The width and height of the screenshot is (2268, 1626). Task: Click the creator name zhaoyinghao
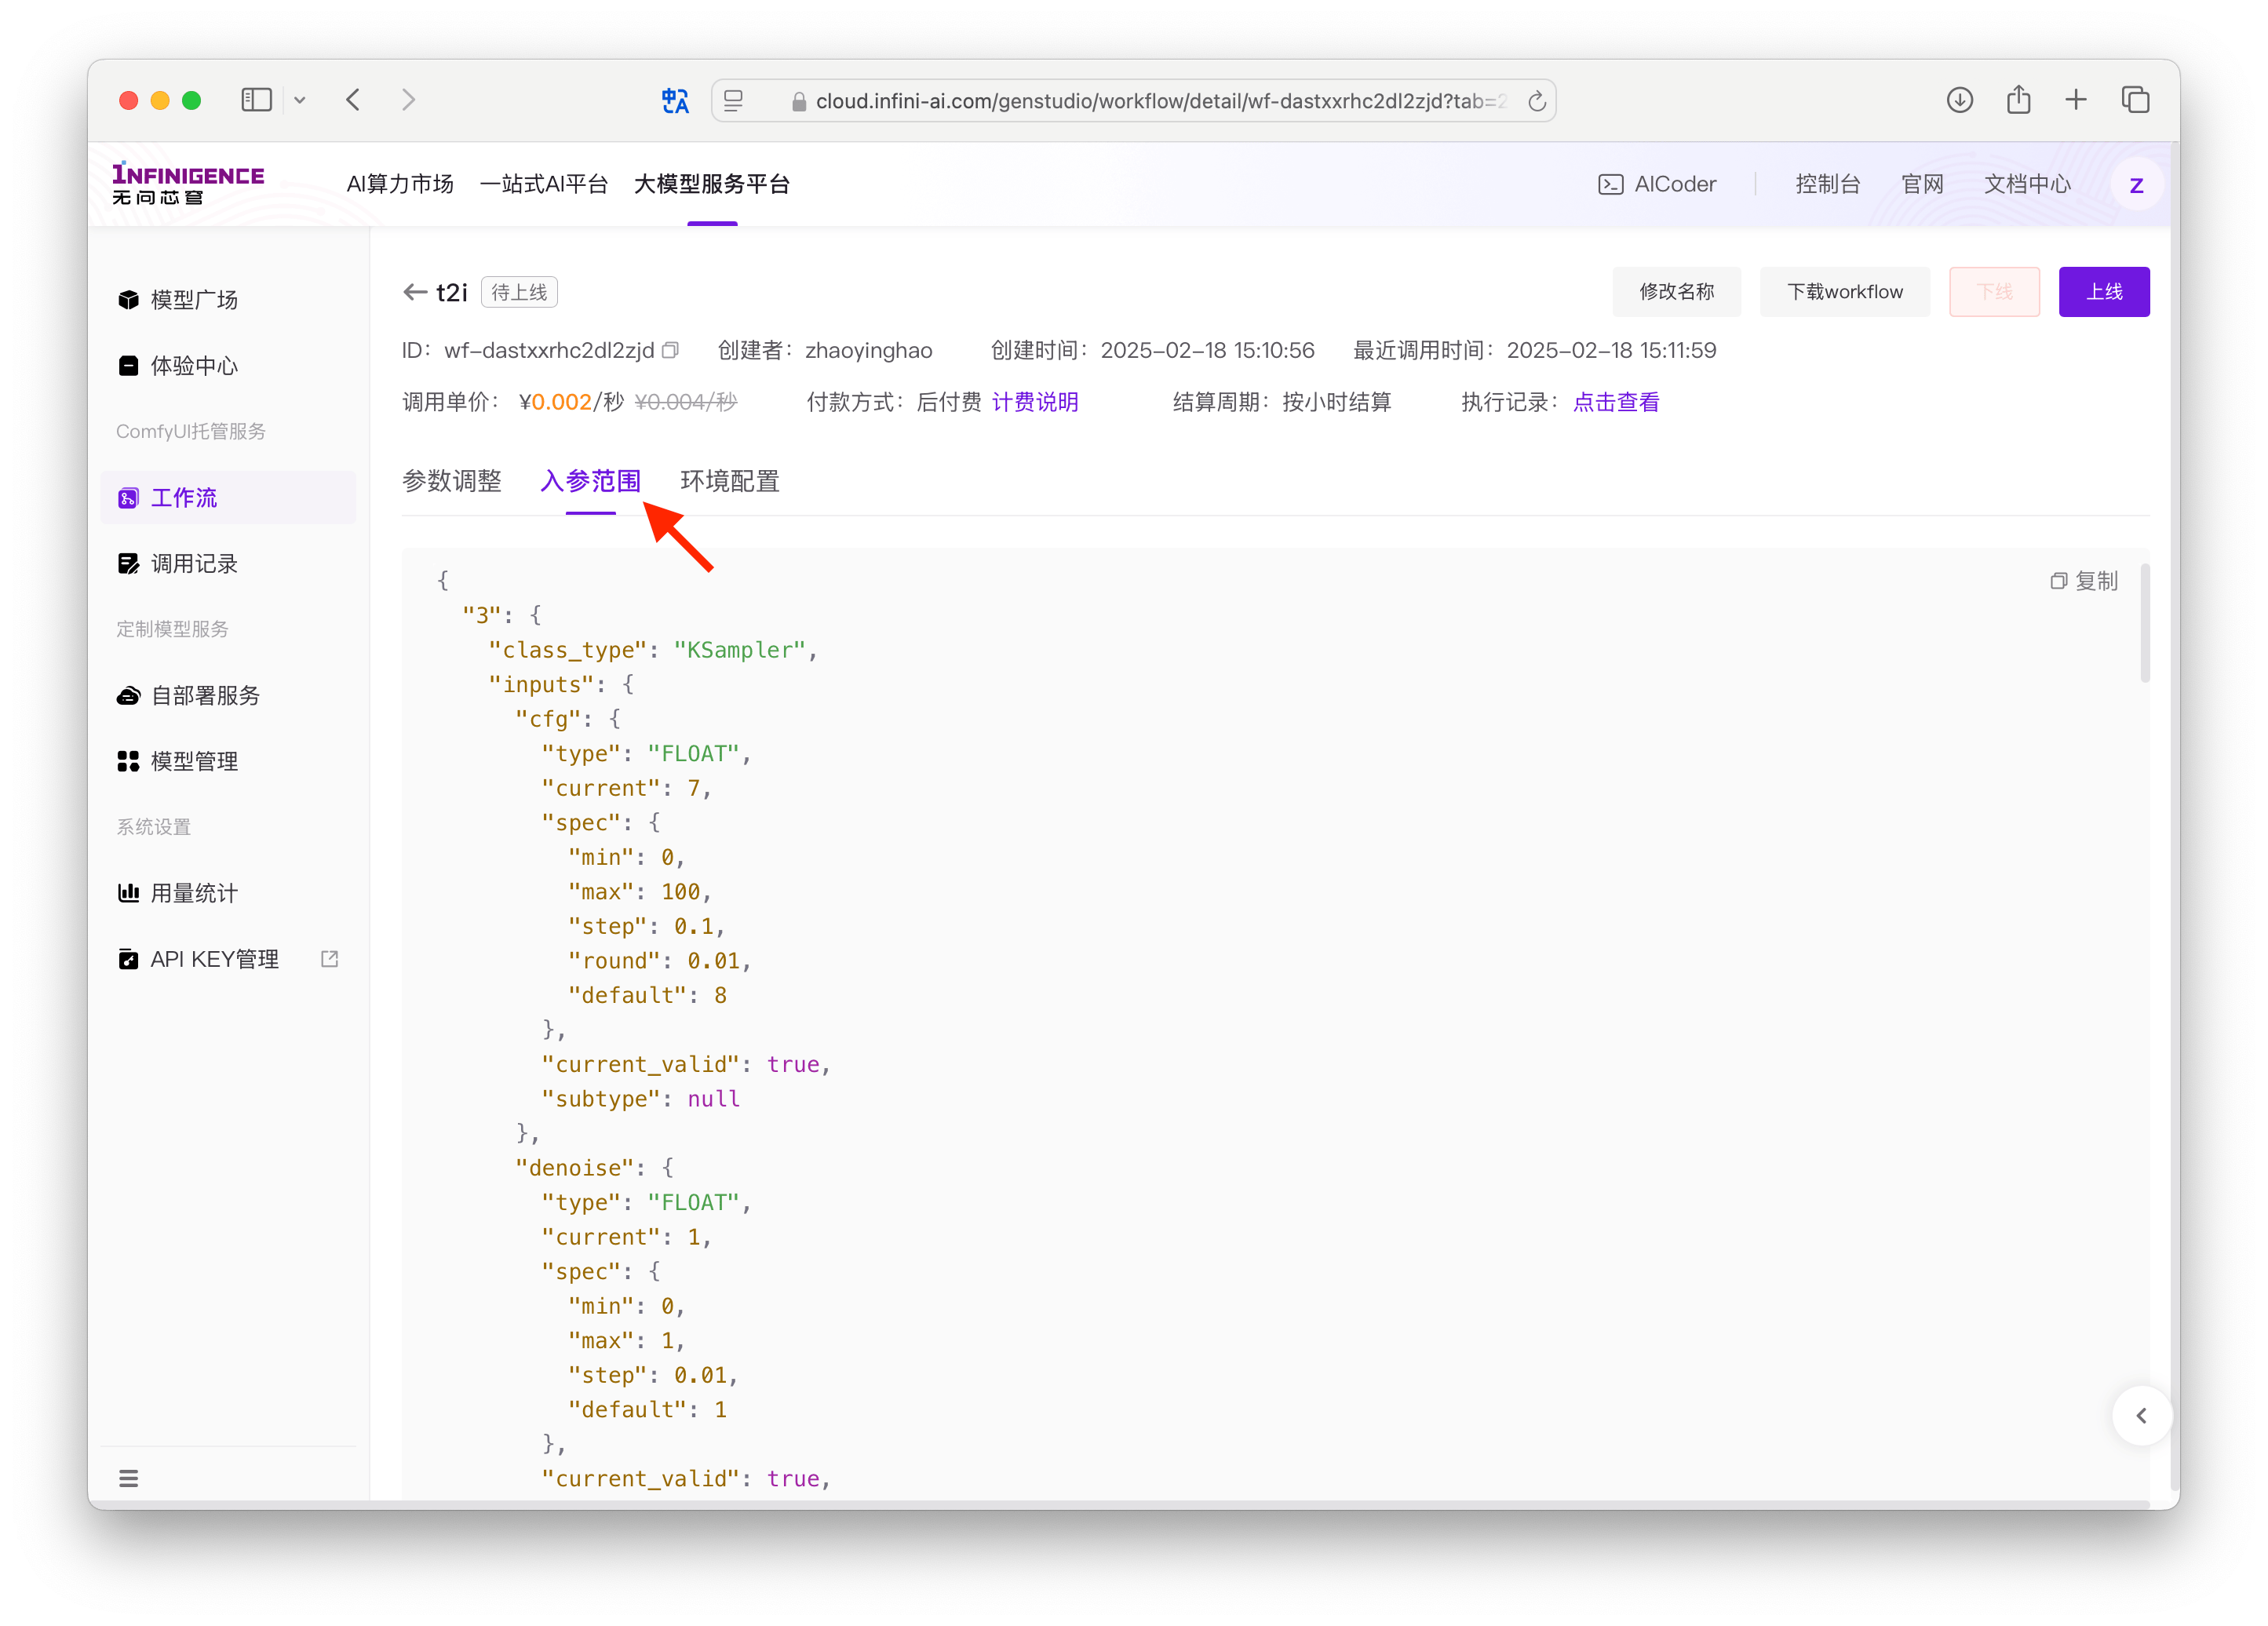(868, 350)
